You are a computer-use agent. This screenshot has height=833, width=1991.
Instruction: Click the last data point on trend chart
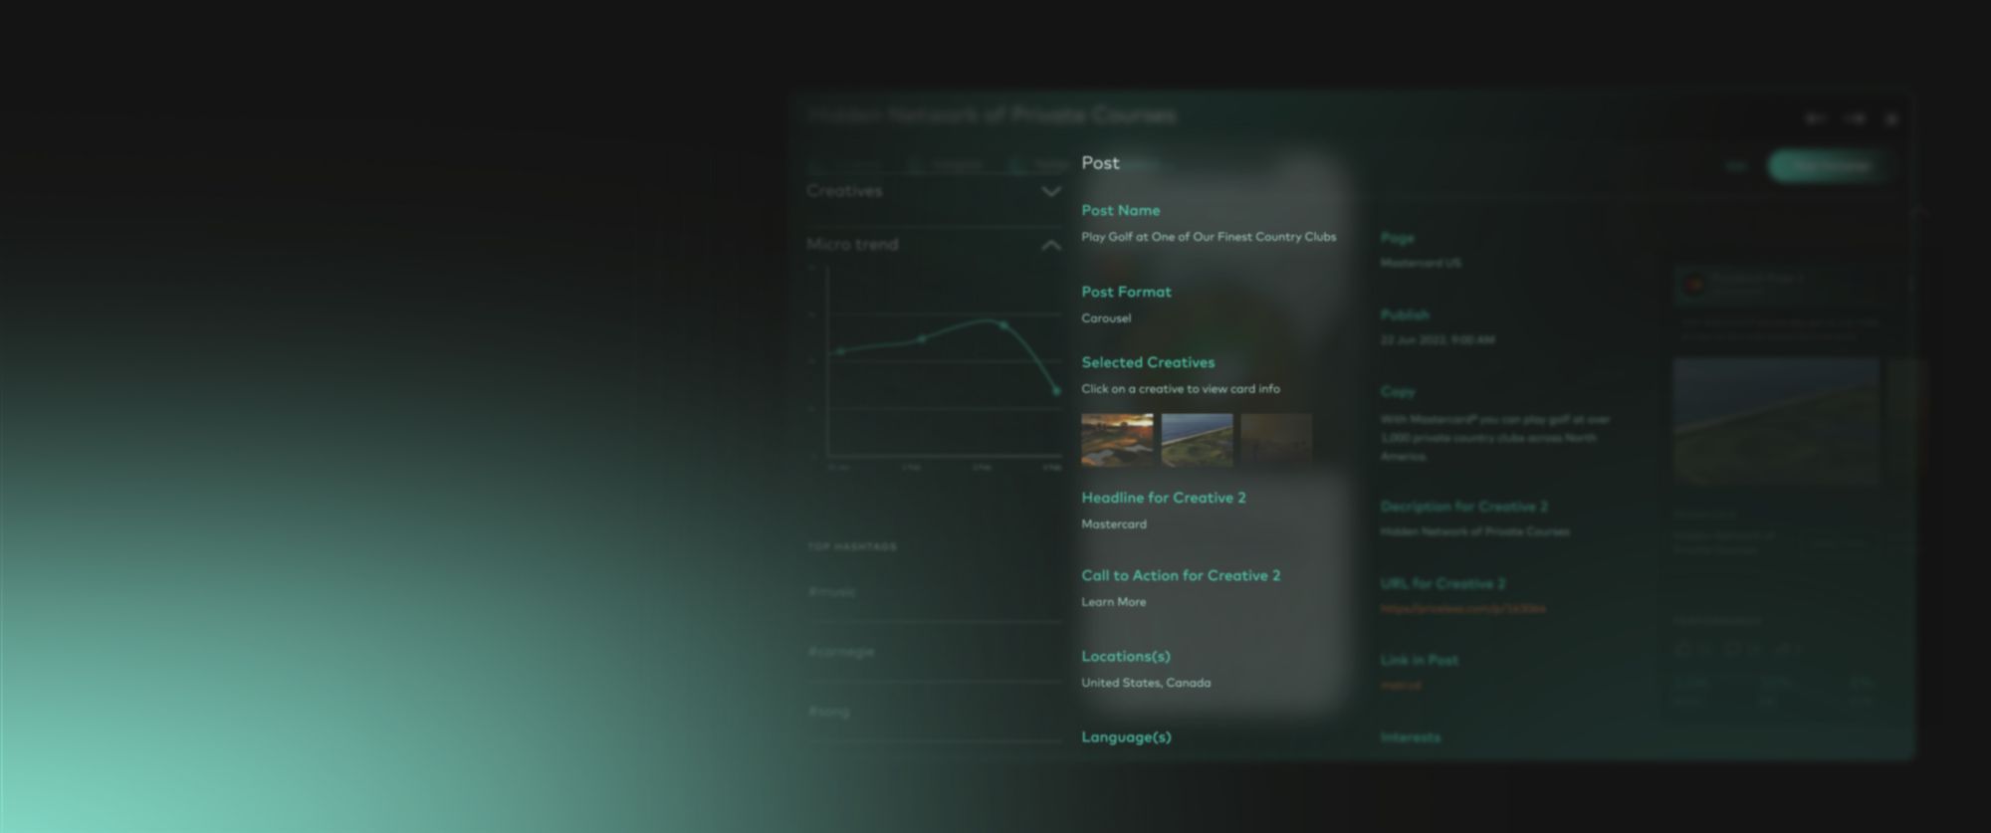click(1056, 391)
